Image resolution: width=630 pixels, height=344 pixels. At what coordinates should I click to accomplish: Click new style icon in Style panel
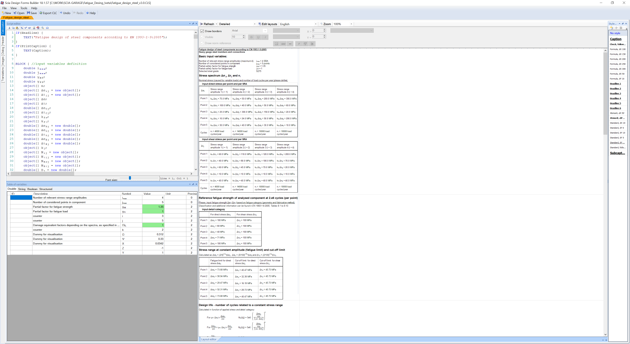[x=612, y=28]
